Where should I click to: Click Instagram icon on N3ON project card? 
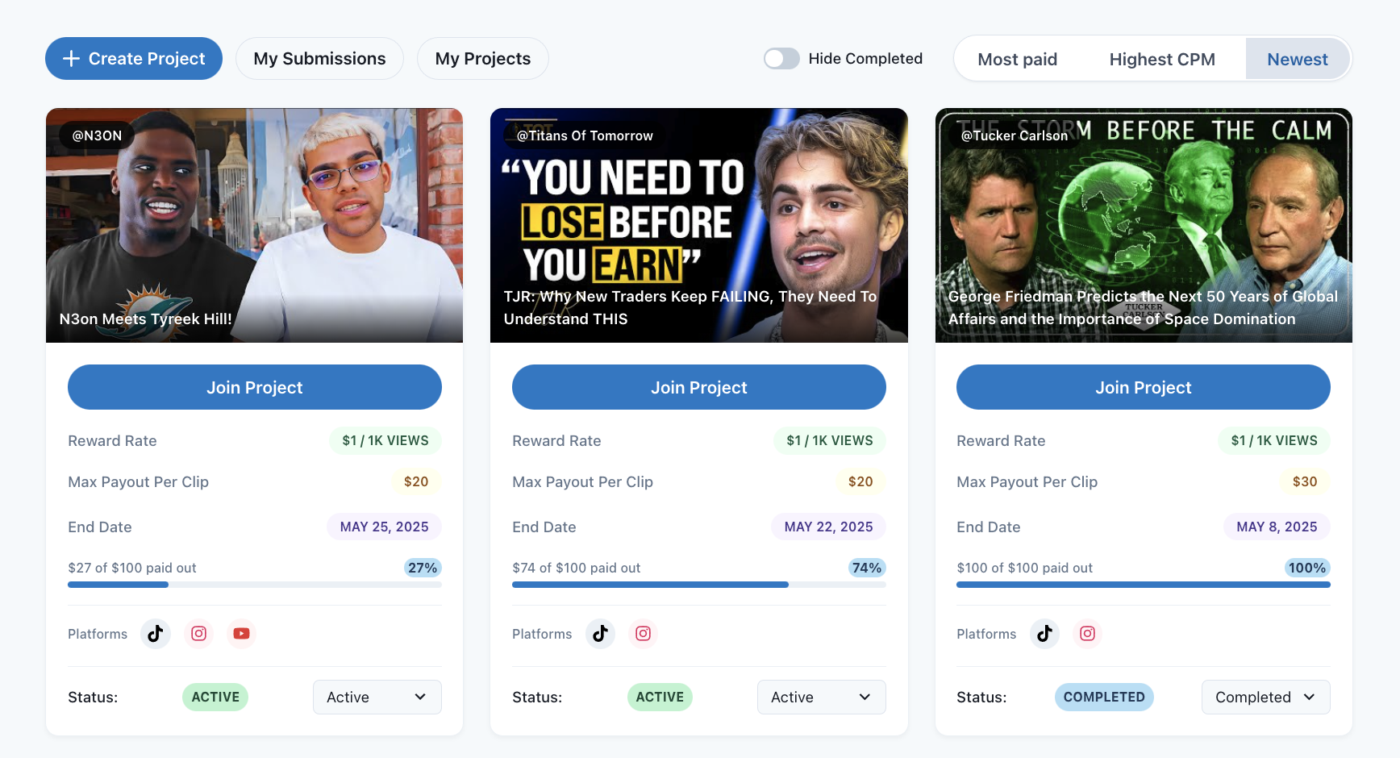pyautogui.click(x=198, y=634)
